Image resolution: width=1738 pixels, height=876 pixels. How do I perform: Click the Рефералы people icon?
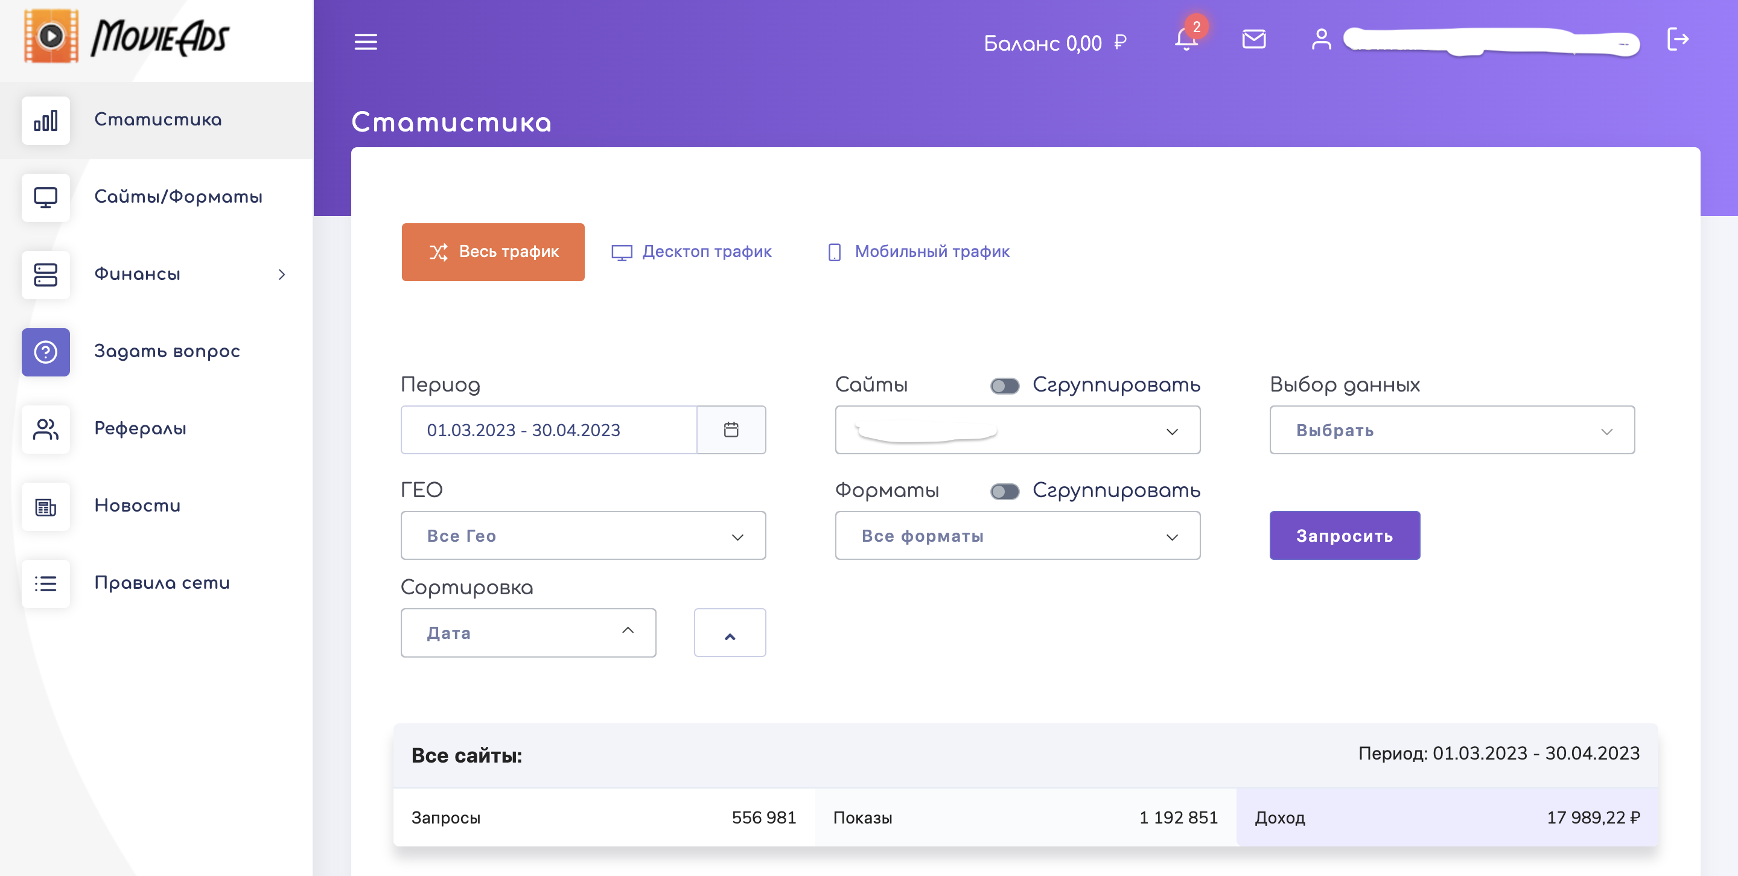click(x=46, y=430)
